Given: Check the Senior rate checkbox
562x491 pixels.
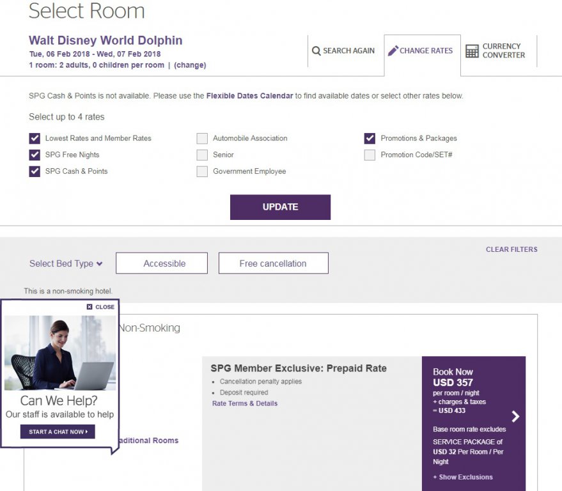Looking at the screenshot, I should pyautogui.click(x=202, y=155).
